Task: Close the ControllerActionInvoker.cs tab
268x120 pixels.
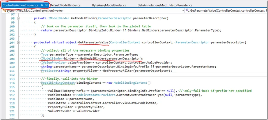Action: tap(46, 5)
